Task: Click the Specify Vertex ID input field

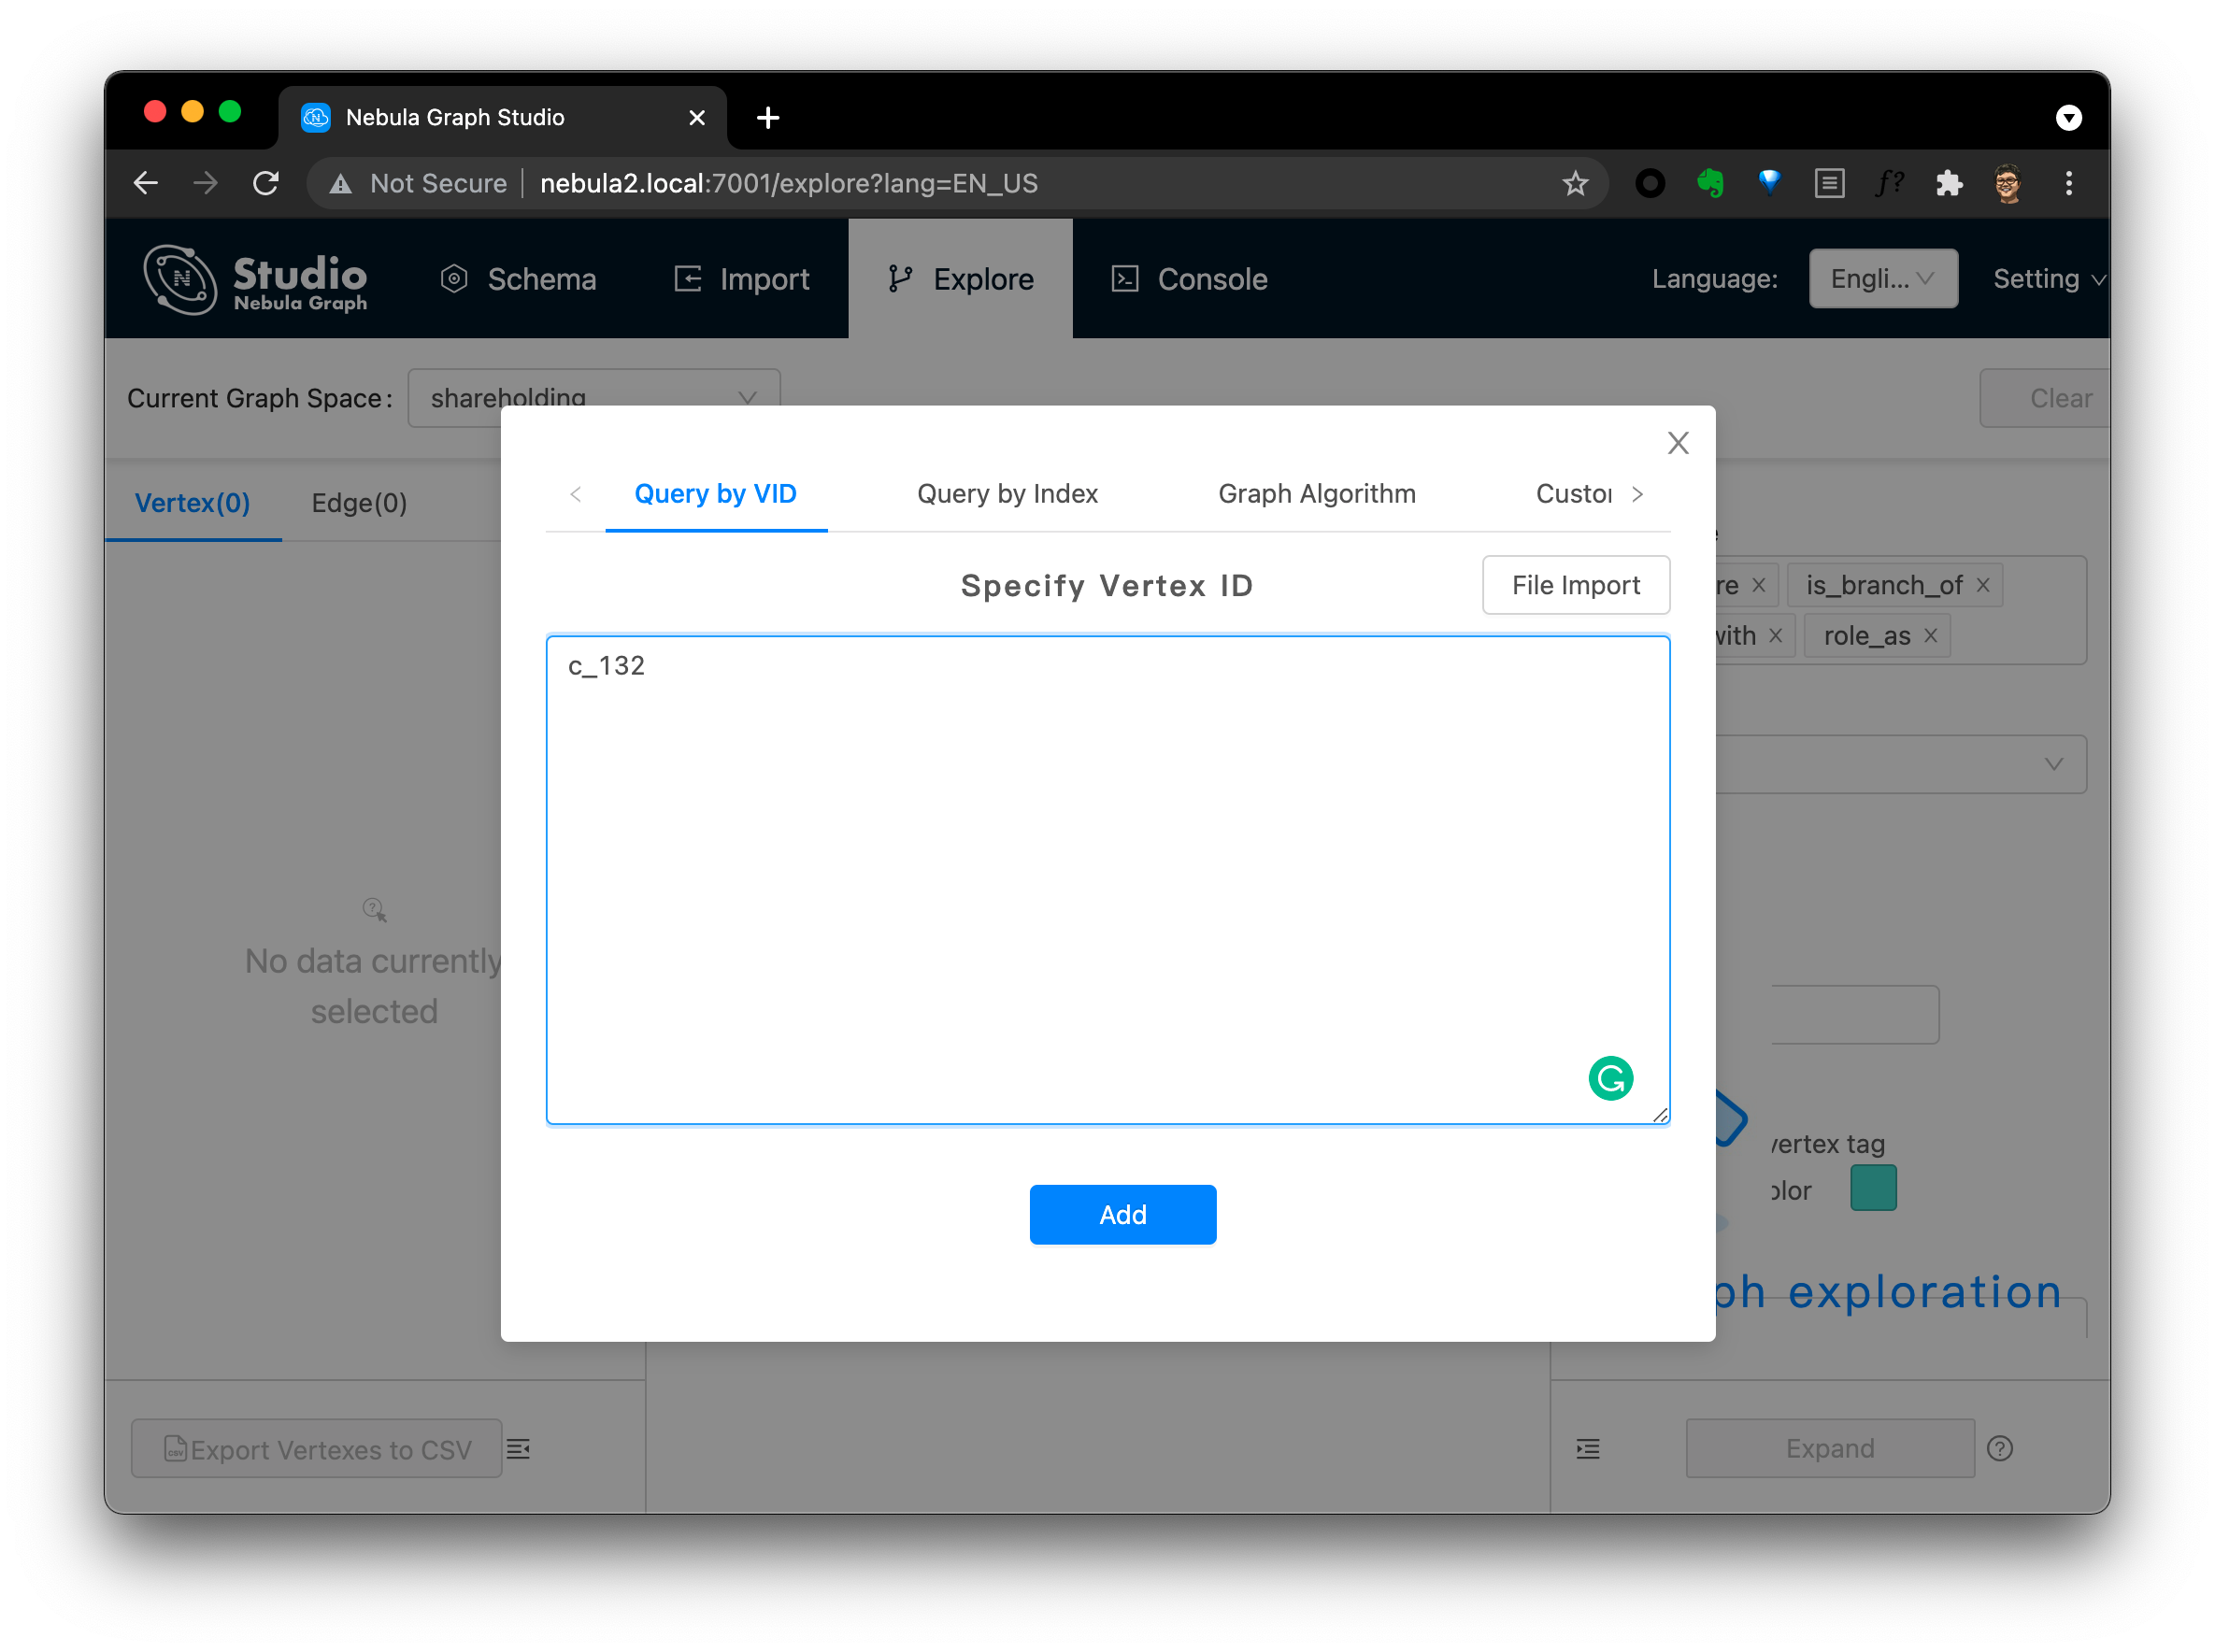Action: (x=1107, y=876)
